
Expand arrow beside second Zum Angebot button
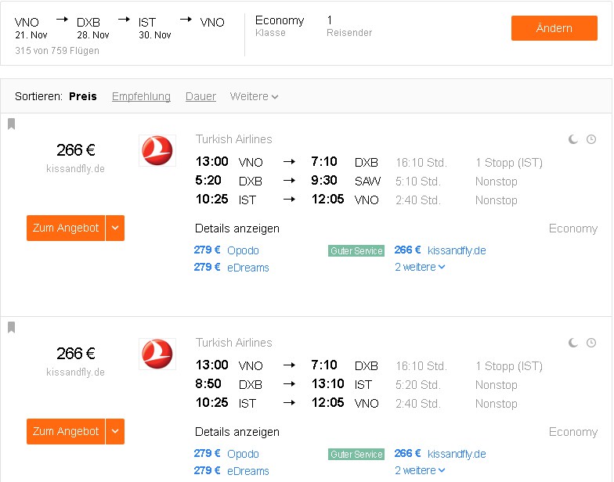[x=115, y=431]
